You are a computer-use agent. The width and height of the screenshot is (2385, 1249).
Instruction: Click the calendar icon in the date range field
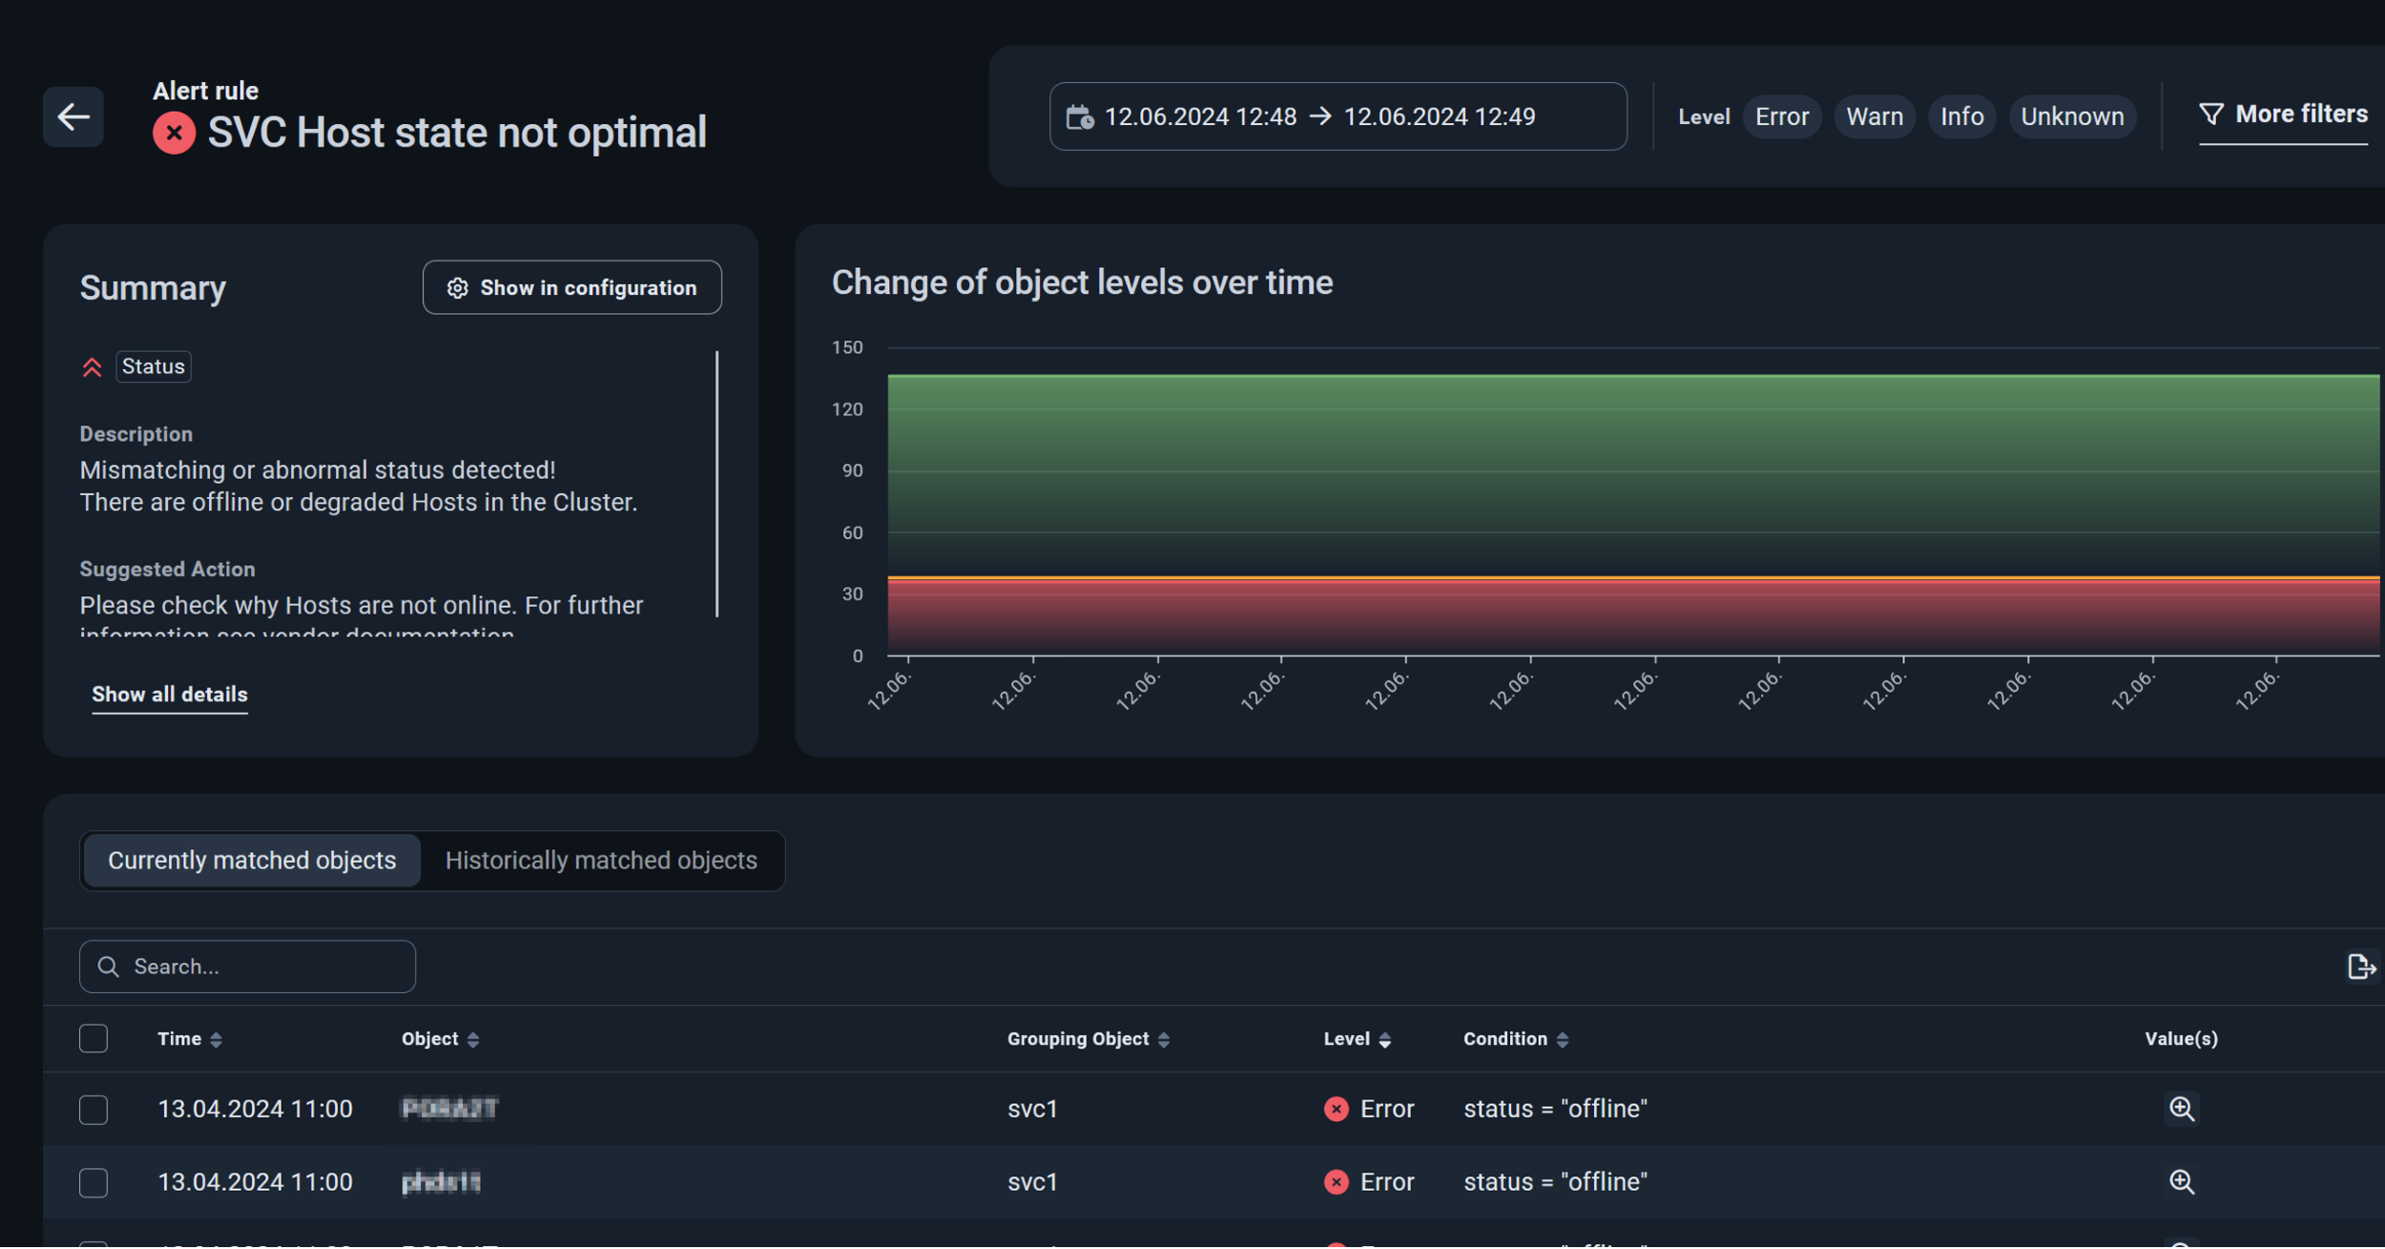[x=1079, y=117]
